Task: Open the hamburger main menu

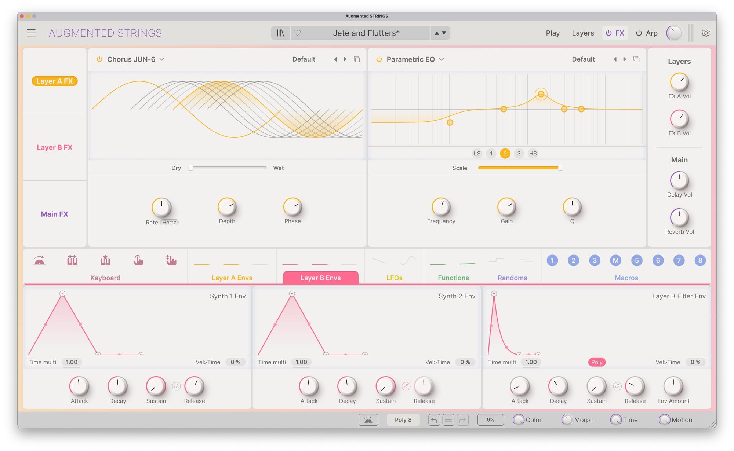Action: [31, 33]
